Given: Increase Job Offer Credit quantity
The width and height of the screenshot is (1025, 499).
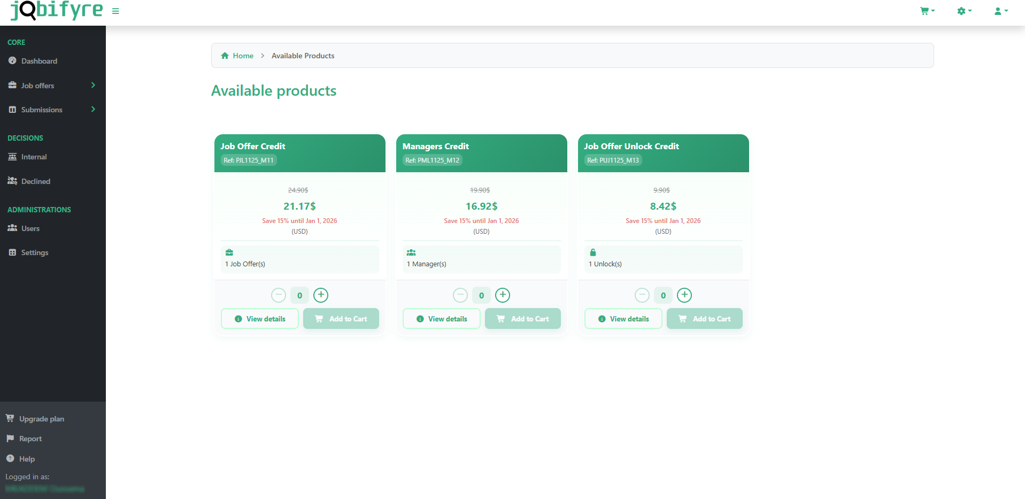Looking at the screenshot, I should (x=320, y=295).
